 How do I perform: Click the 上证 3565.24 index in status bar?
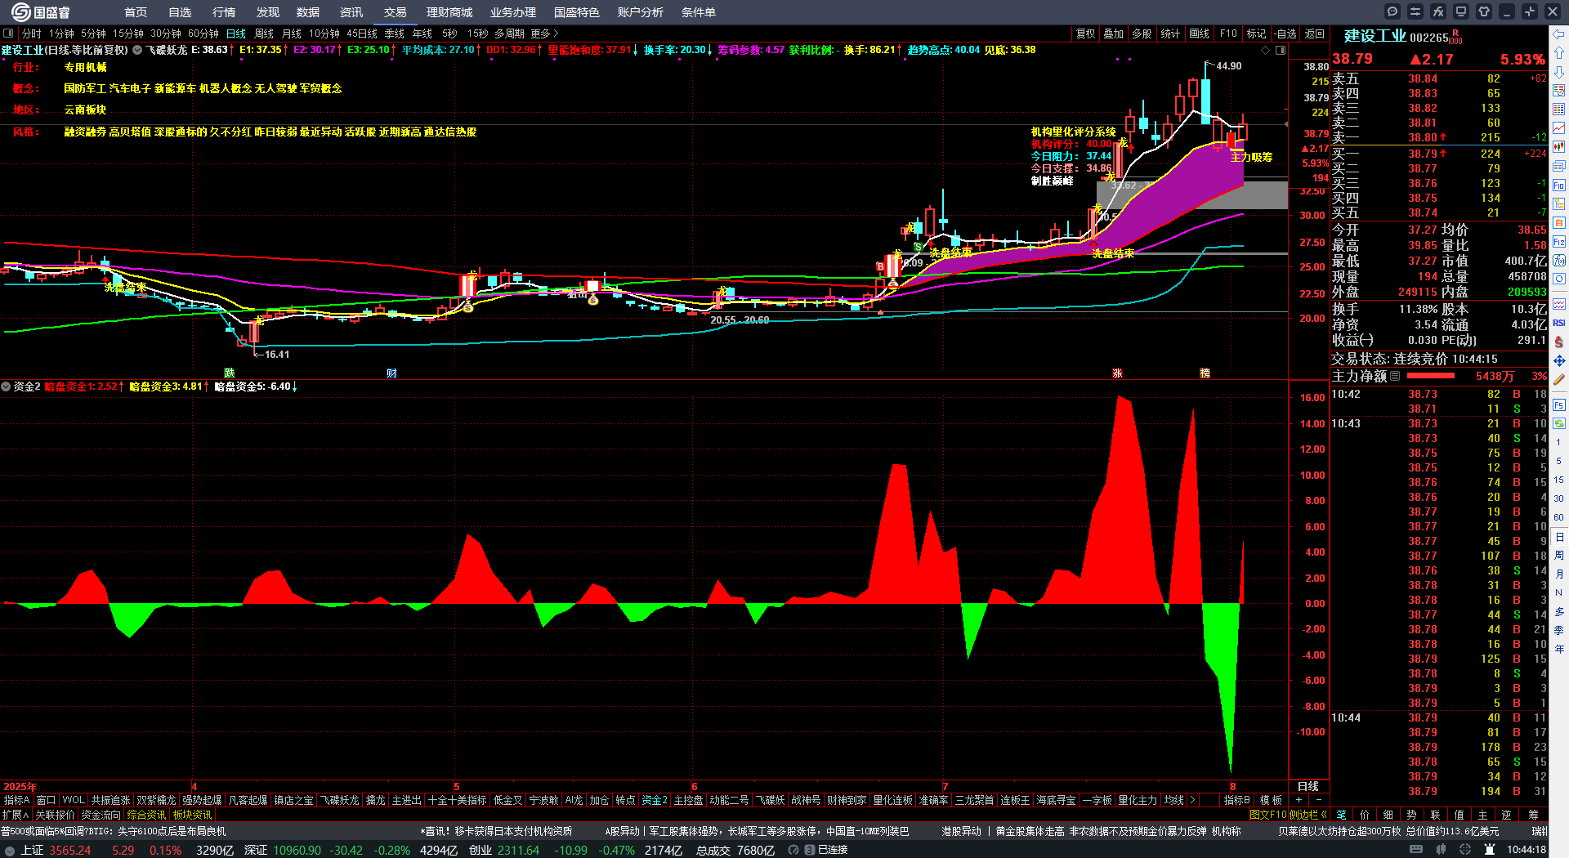point(56,851)
